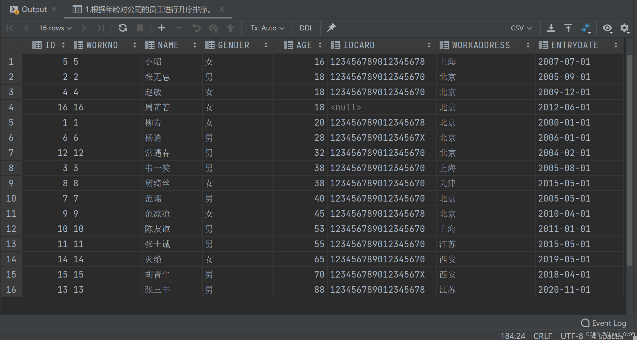The width and height of the screenshot is (637, 340).
Task: Select the entry date 2007-07-01
Action: pyautogui.click(x=579, y=62)
